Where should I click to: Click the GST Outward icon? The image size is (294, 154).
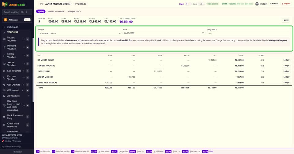point(4,85)
